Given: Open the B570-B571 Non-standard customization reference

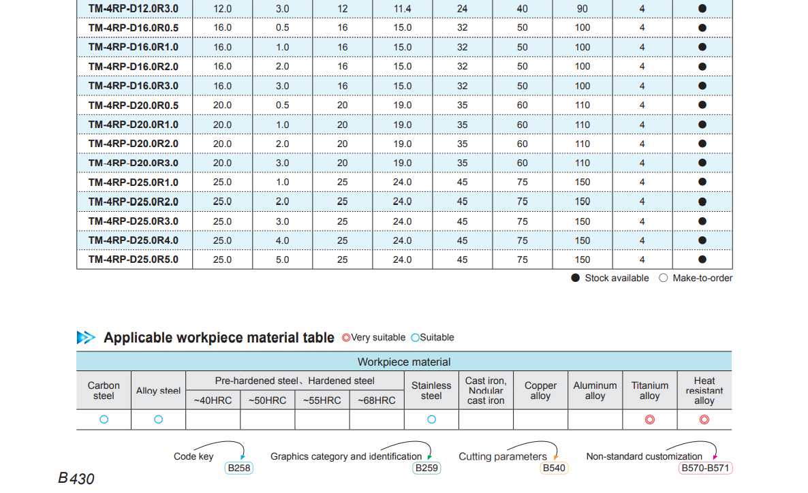Looking at the screenshot, I should [x=705, y=468].
